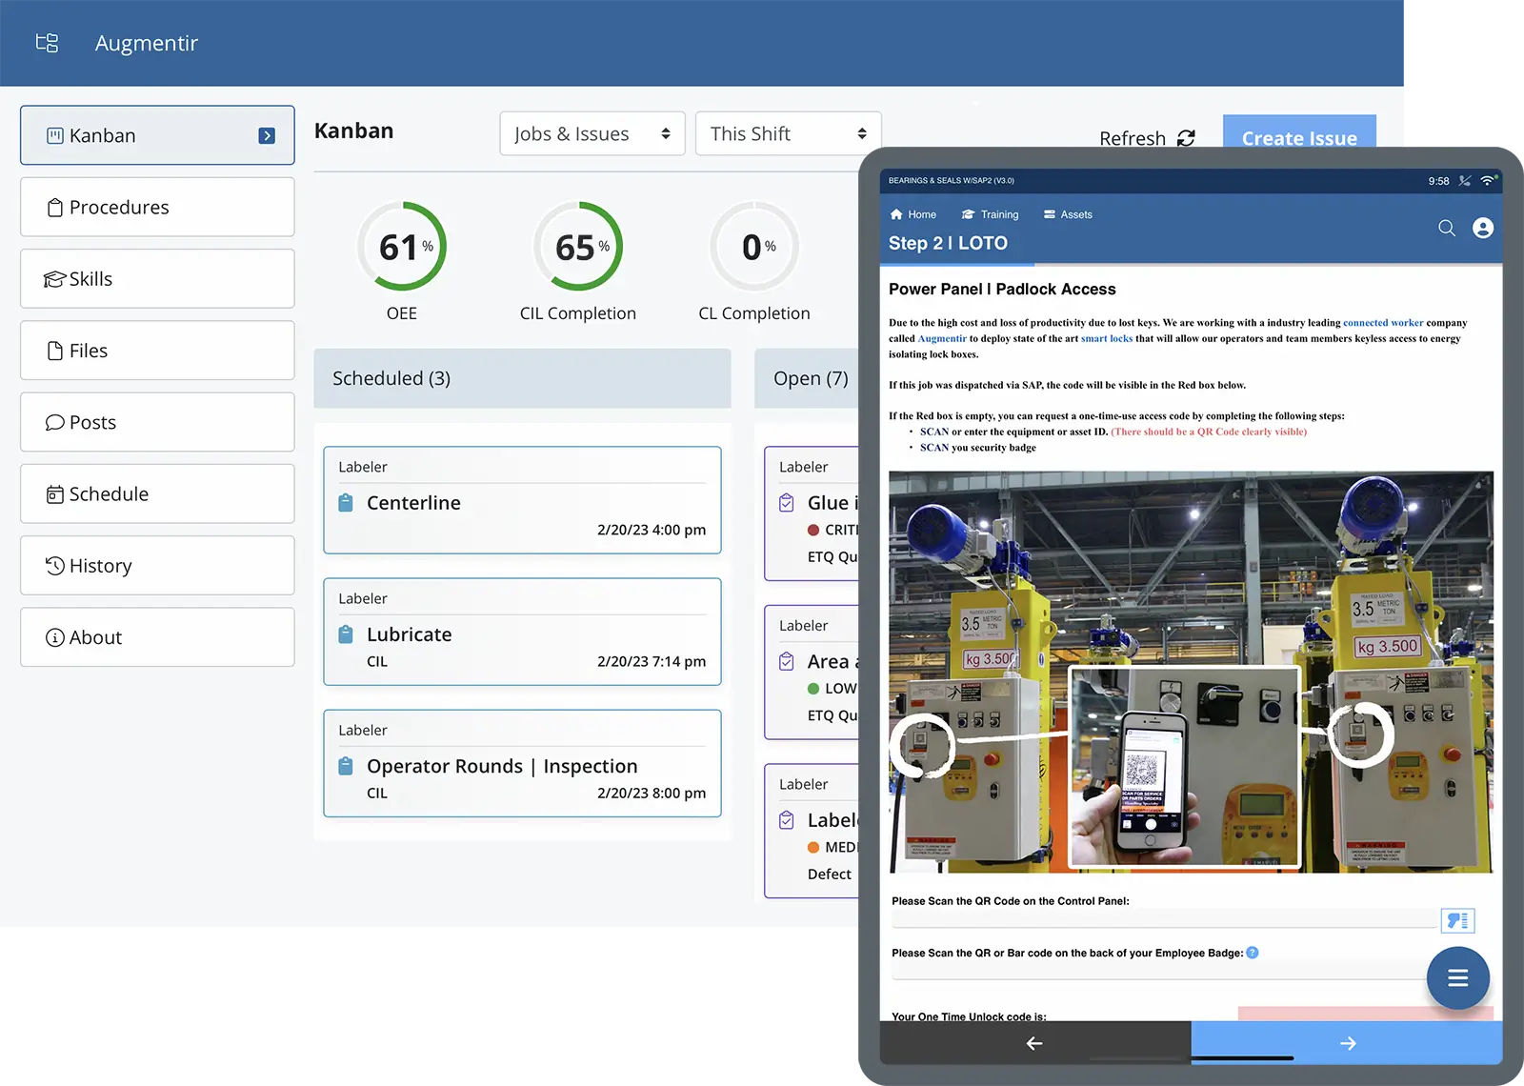Click the 0% CL Completion gauge

[x=754, y=247]
